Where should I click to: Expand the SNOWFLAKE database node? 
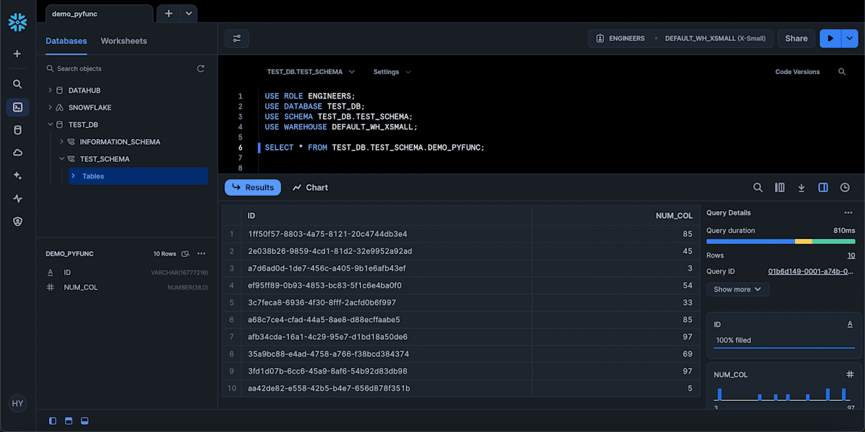(50, 107)
